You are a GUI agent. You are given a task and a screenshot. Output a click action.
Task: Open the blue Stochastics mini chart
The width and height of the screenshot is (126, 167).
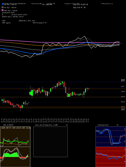tap(111, 137)
